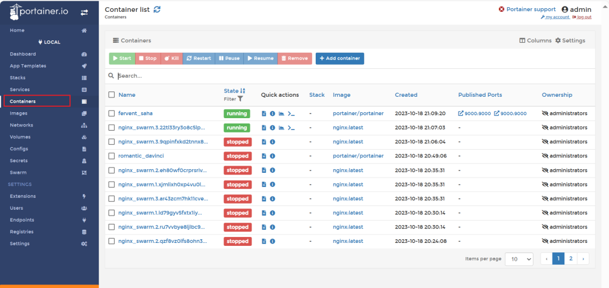Sort the list by State column
This screenshot has height=288, width=609.
[x=231, y=91]
